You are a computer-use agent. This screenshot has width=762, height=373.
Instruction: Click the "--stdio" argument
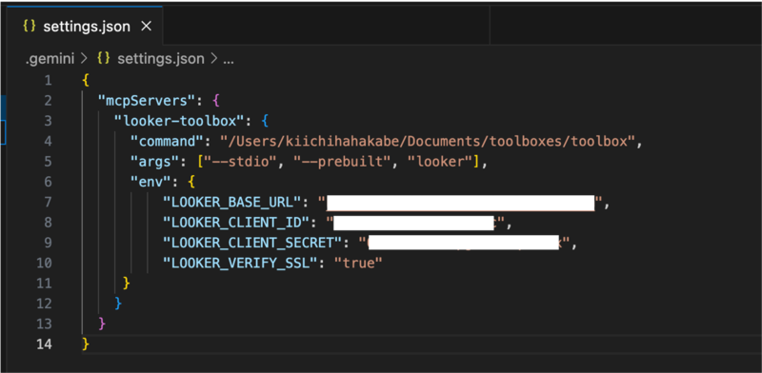240,162
